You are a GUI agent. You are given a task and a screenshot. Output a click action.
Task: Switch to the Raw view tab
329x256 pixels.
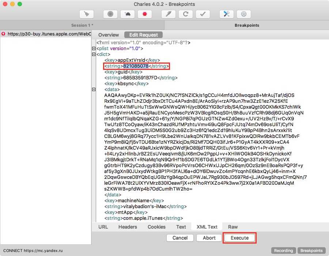point(233,227)
